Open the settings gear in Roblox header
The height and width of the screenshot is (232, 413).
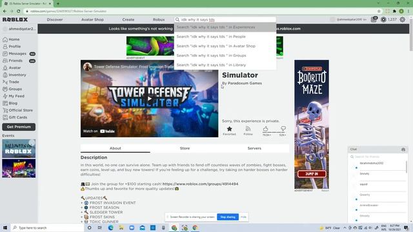click(403, 19)
